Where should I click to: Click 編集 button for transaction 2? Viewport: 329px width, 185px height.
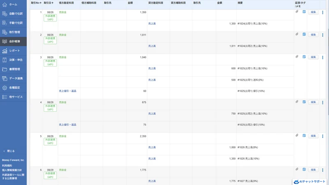[313, 35]
